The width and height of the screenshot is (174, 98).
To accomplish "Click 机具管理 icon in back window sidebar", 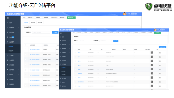I will pyautogui.click(x=7, y=84).
